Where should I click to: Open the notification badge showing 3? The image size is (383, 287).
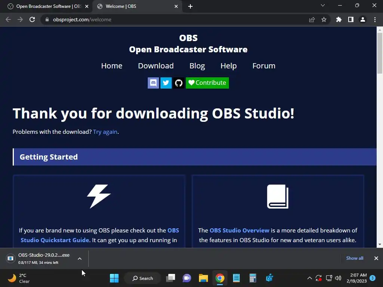[373, 278]
